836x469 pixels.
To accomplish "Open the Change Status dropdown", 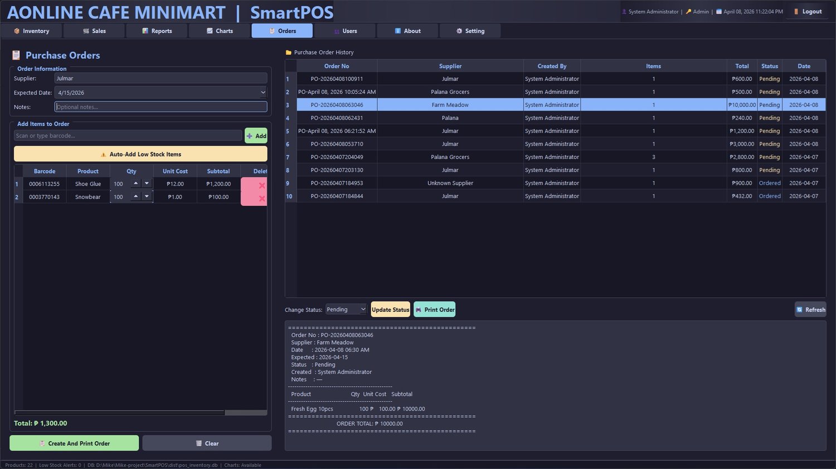I will (x=346, y=309).
